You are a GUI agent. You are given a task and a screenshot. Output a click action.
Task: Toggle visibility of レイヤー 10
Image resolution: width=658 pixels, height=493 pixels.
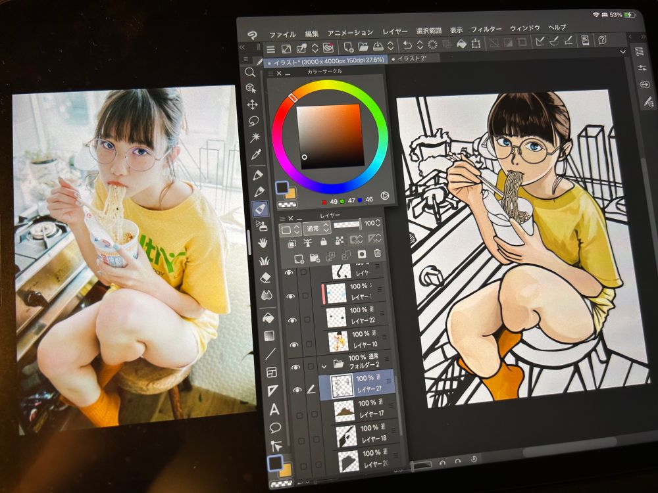tap(293, 344)
